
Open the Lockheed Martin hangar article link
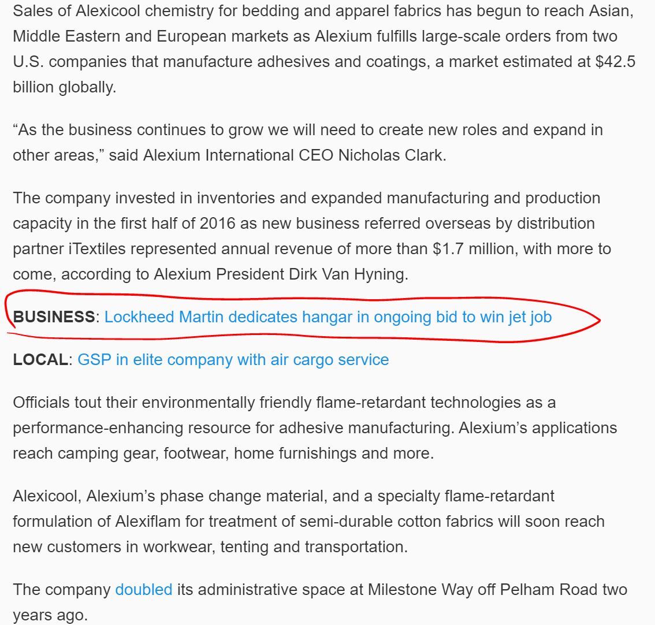[x=328, y=317]
